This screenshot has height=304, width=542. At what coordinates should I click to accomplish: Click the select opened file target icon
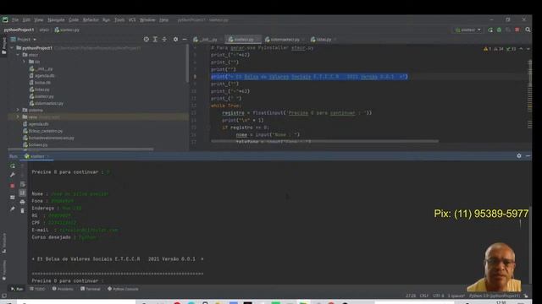click(x=147, y=40)
